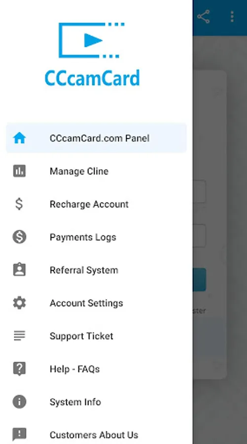This screenshot has width=247, height=444.
Task: Click the bar chart icon for Manage Cline
Action: pos(19,171)
